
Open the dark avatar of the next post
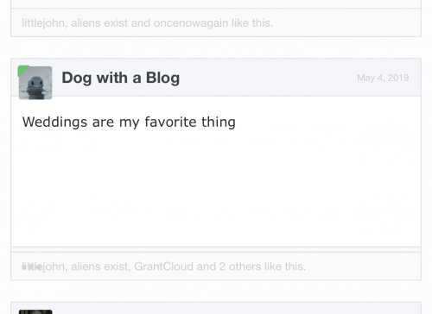(x=35, y=311)
